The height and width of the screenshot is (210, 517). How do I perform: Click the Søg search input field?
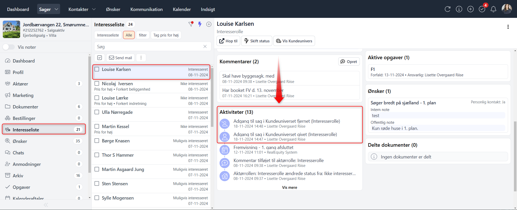point(149,46)
